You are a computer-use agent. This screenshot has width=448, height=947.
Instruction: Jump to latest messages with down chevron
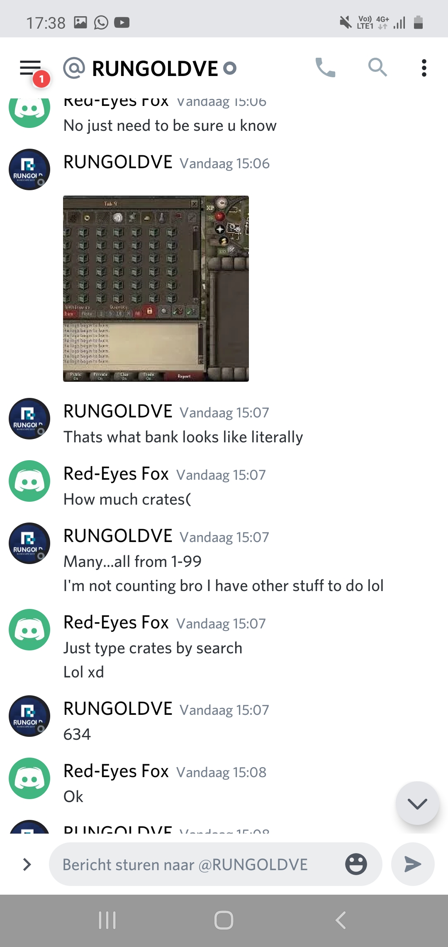tap(417, 803)
